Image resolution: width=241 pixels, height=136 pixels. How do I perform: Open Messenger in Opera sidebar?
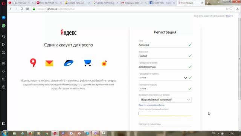pyautogui.click(x=3, y=18)
